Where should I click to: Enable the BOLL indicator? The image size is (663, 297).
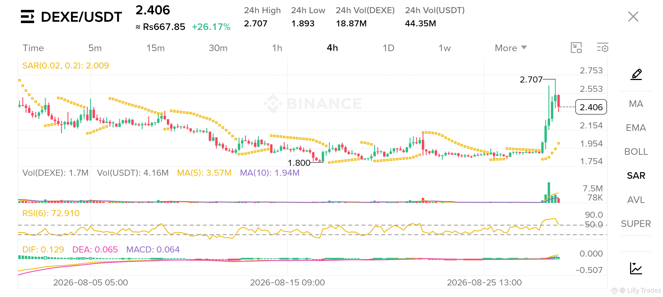(x=636, y=152)
